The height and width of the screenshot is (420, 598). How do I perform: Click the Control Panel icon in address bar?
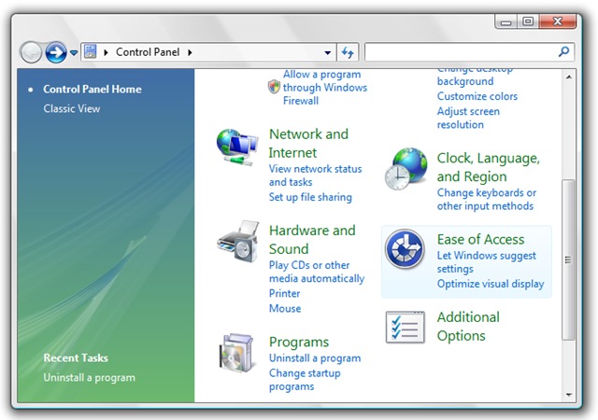[91, 51]
